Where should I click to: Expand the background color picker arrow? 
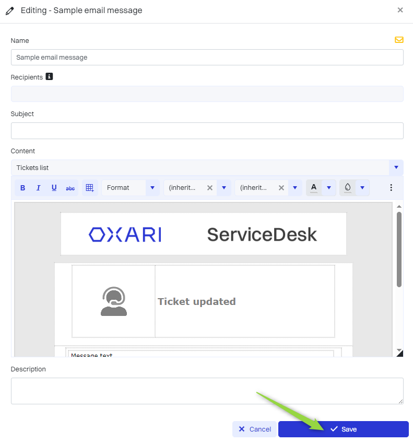click(x=362, y=188)
